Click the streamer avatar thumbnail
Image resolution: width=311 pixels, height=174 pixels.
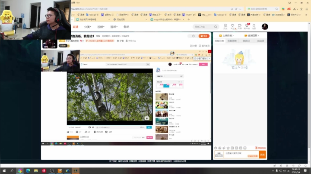50,44
